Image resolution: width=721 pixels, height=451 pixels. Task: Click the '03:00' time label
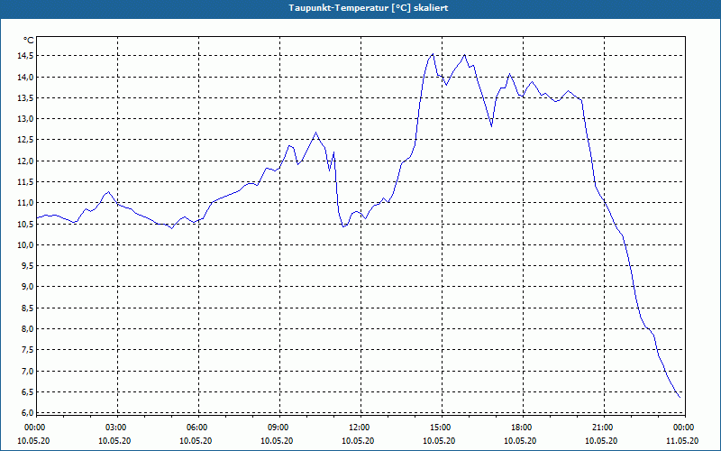(x=116, y=428)
